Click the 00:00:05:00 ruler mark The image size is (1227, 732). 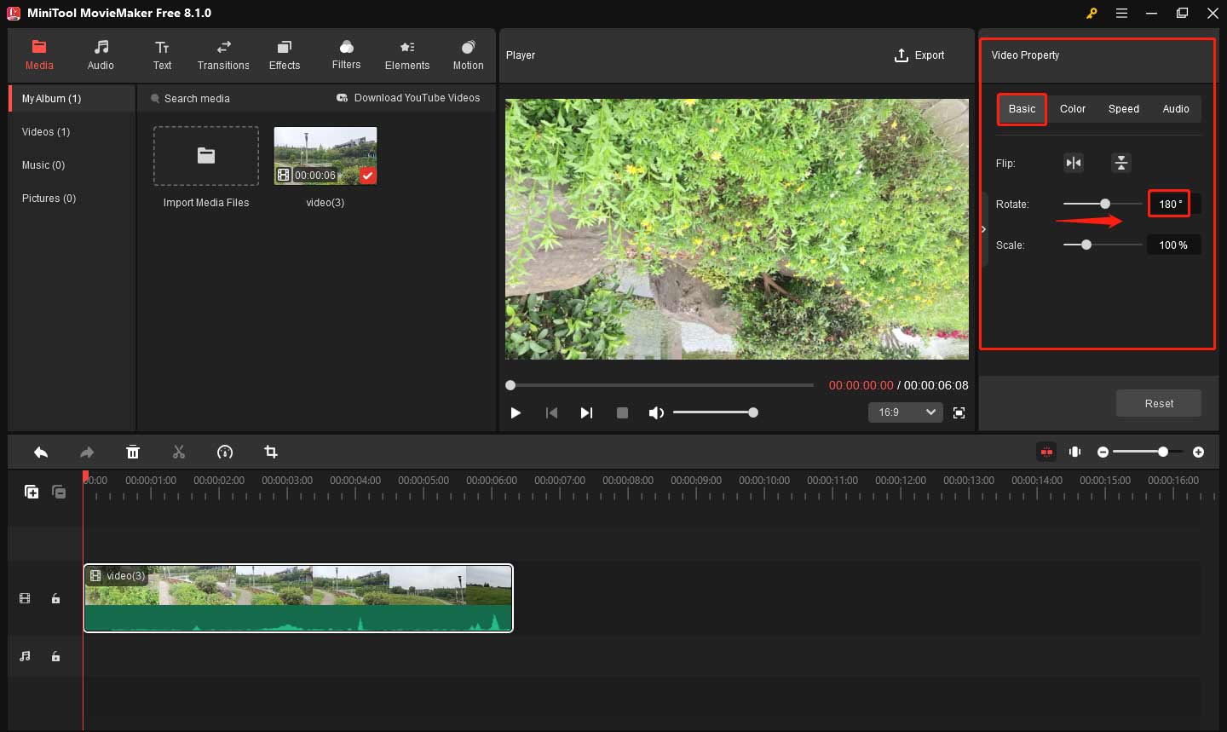tap(423, 481)
